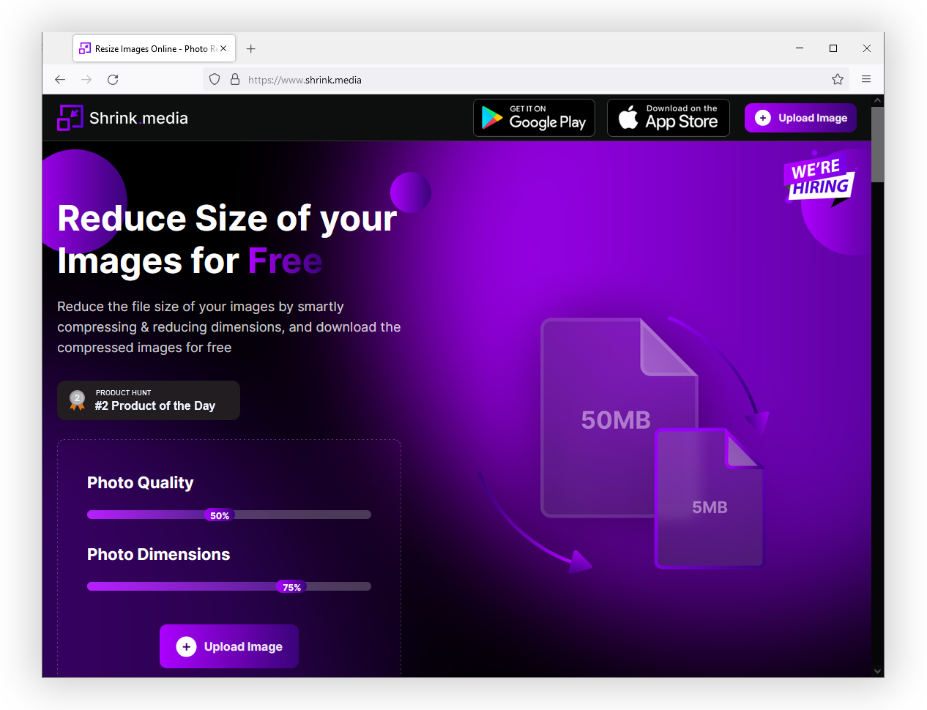Click the Get it on Google Play badge
This screenshot has height=710, width=927.
click(534, 117)
